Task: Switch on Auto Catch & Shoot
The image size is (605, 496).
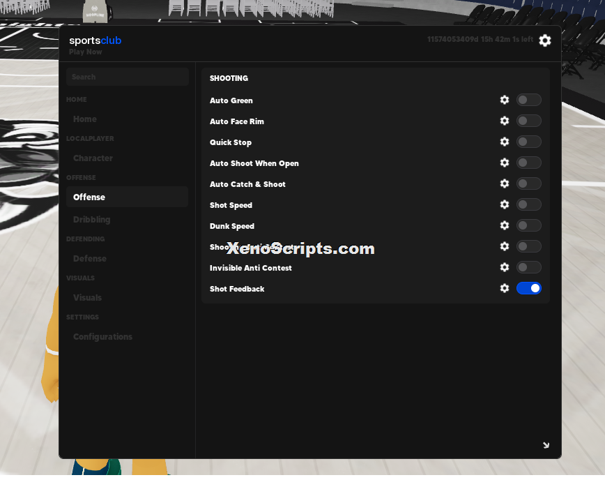Action: pos(528,183)
